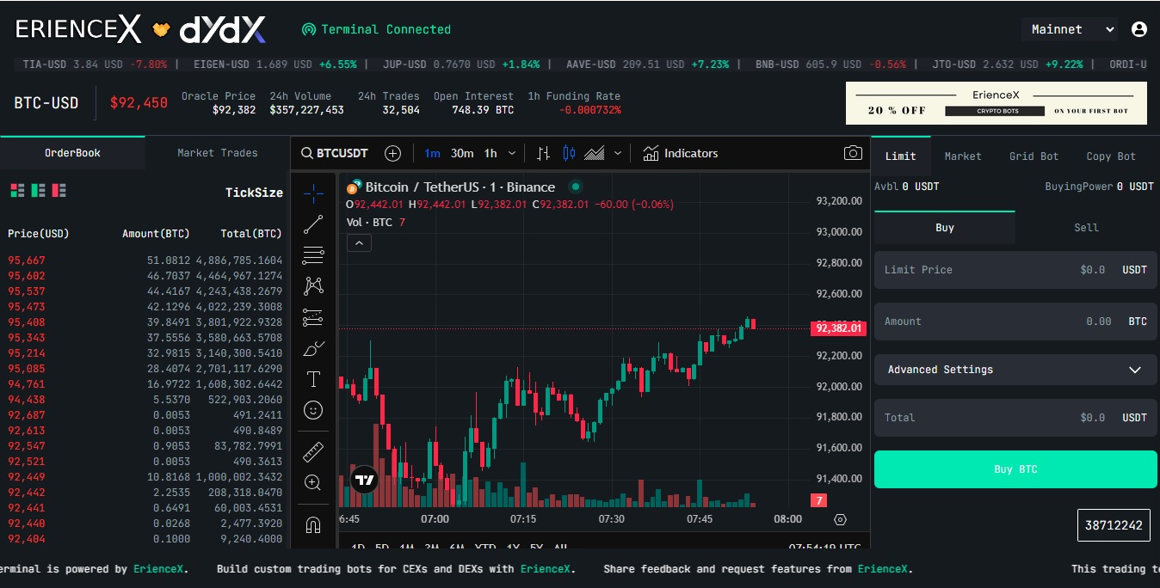Viewport: 1160px width, 588px height.
Task: Open the Mainnet network dropdown
Action: coord(1070,29)
